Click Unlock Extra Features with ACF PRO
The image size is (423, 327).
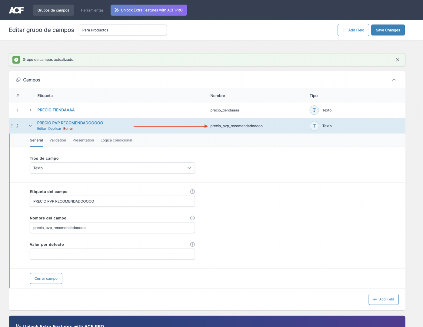coord(149,10)
